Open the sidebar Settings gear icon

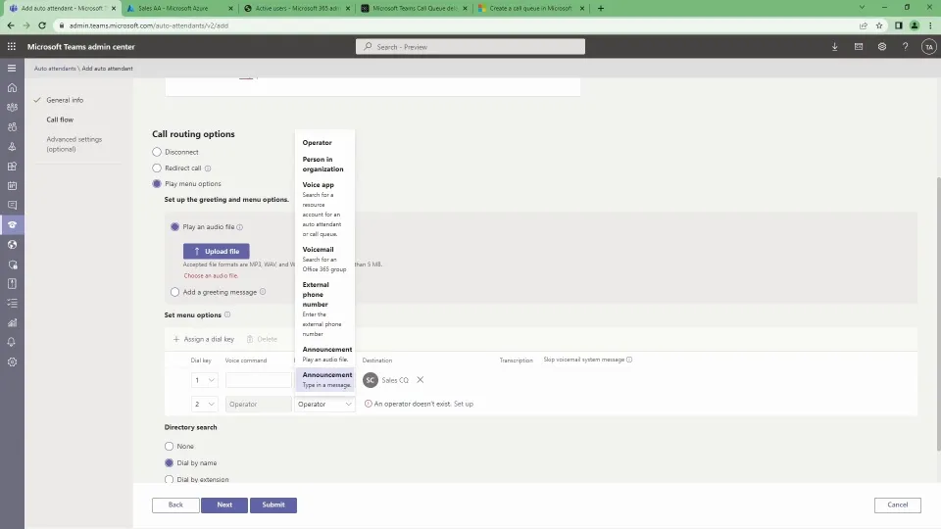(12, 362)
